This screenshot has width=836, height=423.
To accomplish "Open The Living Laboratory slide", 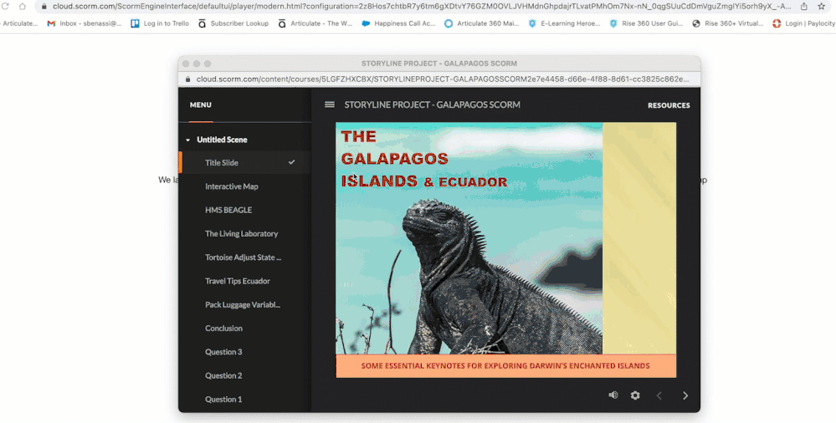I will click(x=242, y=234).
